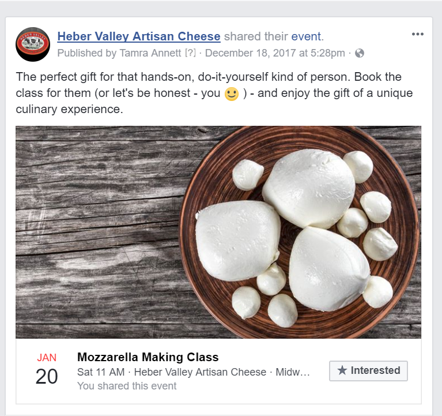Click the JAN 20 event date badge

[x=47, y=369]
